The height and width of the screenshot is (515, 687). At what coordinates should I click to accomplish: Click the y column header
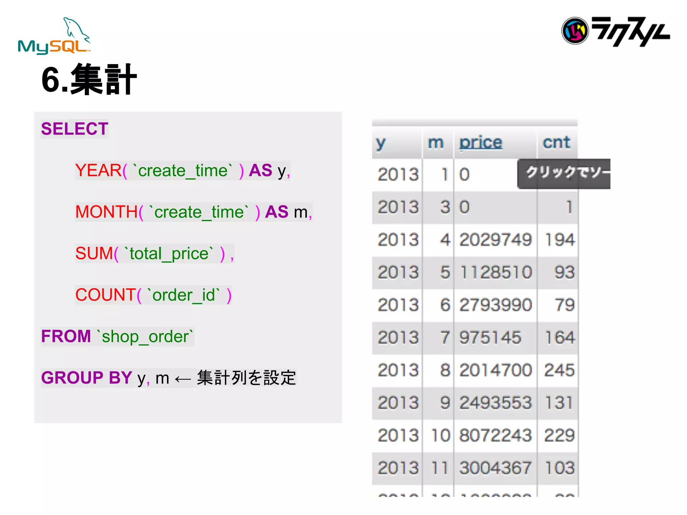pos(381,144)
